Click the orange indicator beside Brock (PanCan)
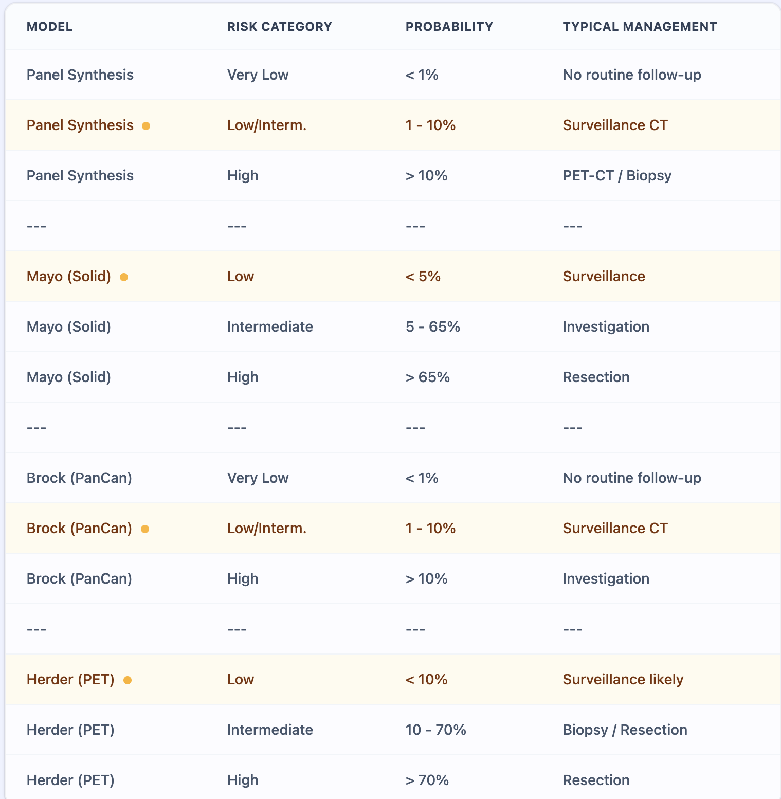 pos(145,529)
